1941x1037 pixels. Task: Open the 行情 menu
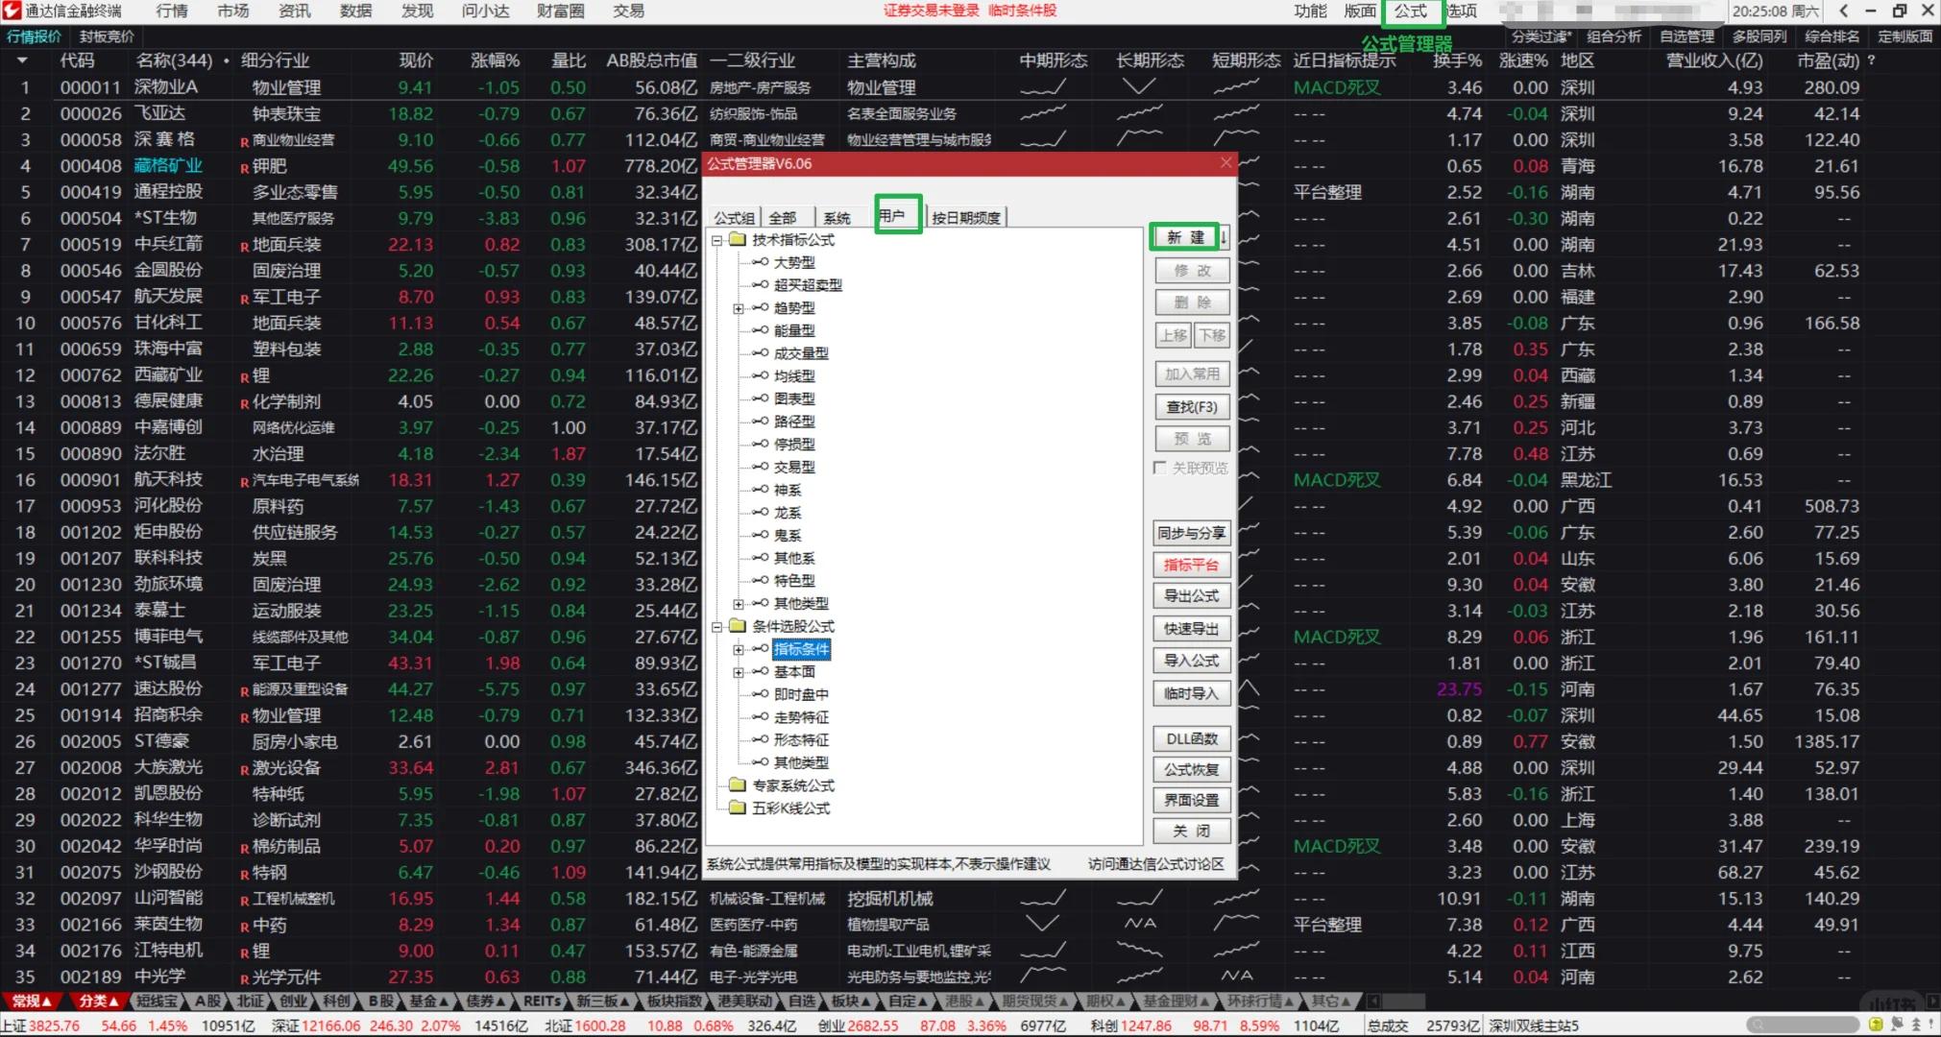[x=172, y=11]
